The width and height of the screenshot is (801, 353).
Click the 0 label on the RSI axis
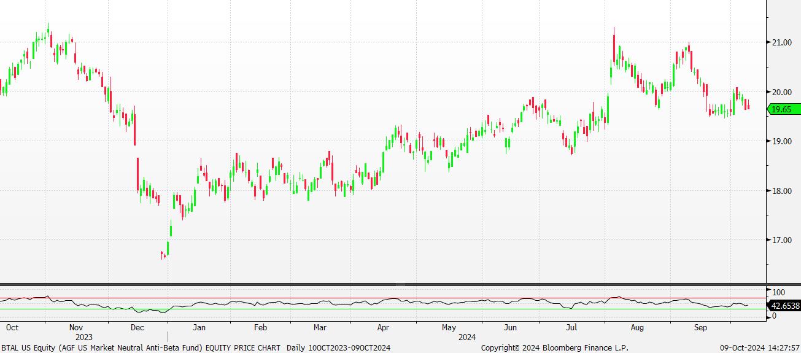pos(775,316)
